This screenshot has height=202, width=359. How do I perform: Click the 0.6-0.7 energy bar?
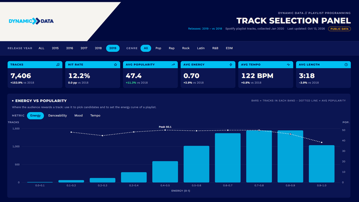pos(228,158)
